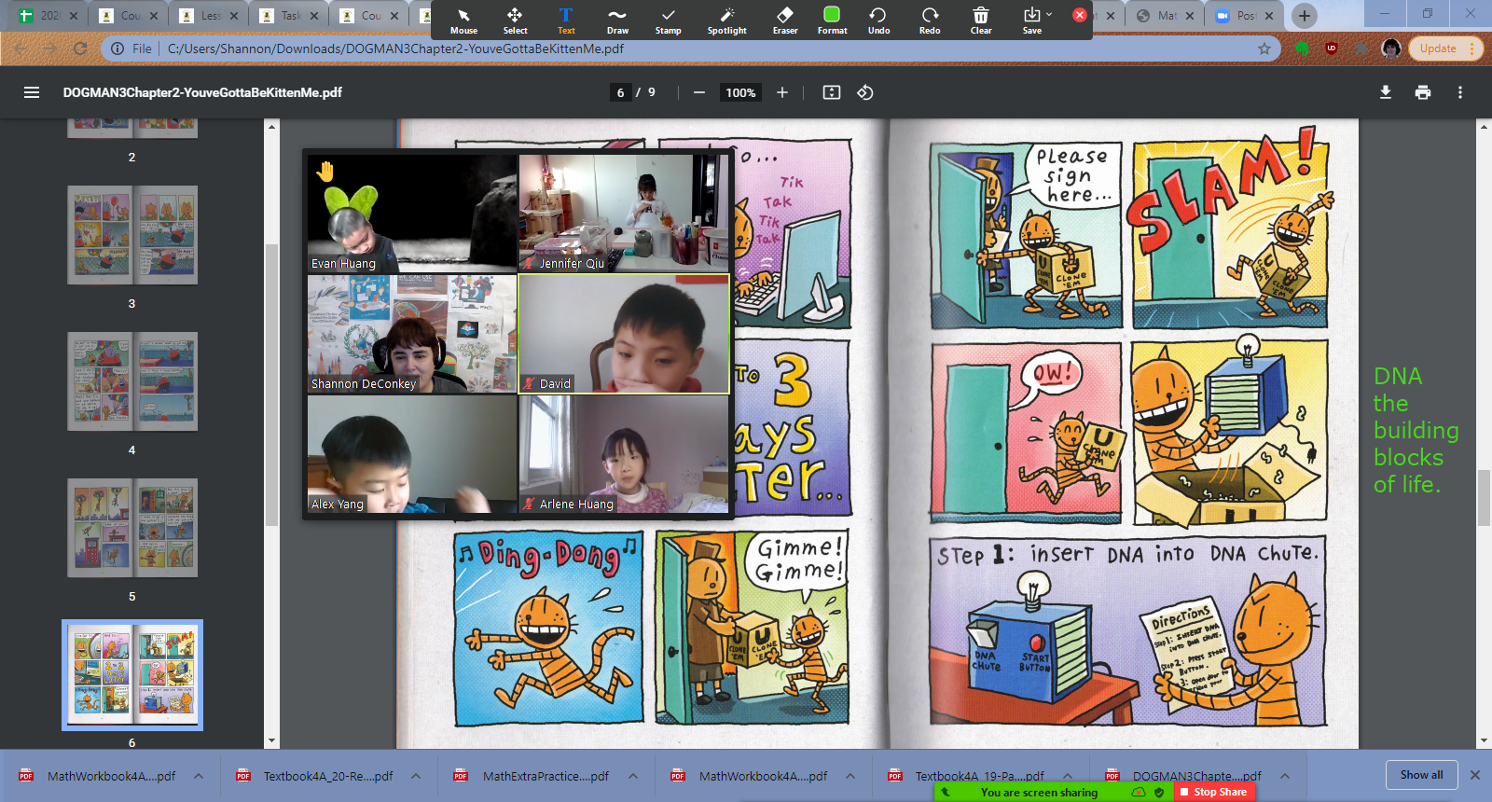This screenshot has width=1492, height=802.
Task: Edit the current page number field
Action: point(620,92)
